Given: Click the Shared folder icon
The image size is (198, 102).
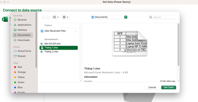Looking at the screenshot, I should 15,56.
